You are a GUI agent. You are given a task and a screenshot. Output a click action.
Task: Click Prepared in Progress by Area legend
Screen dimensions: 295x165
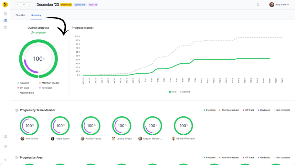point(209,158)
